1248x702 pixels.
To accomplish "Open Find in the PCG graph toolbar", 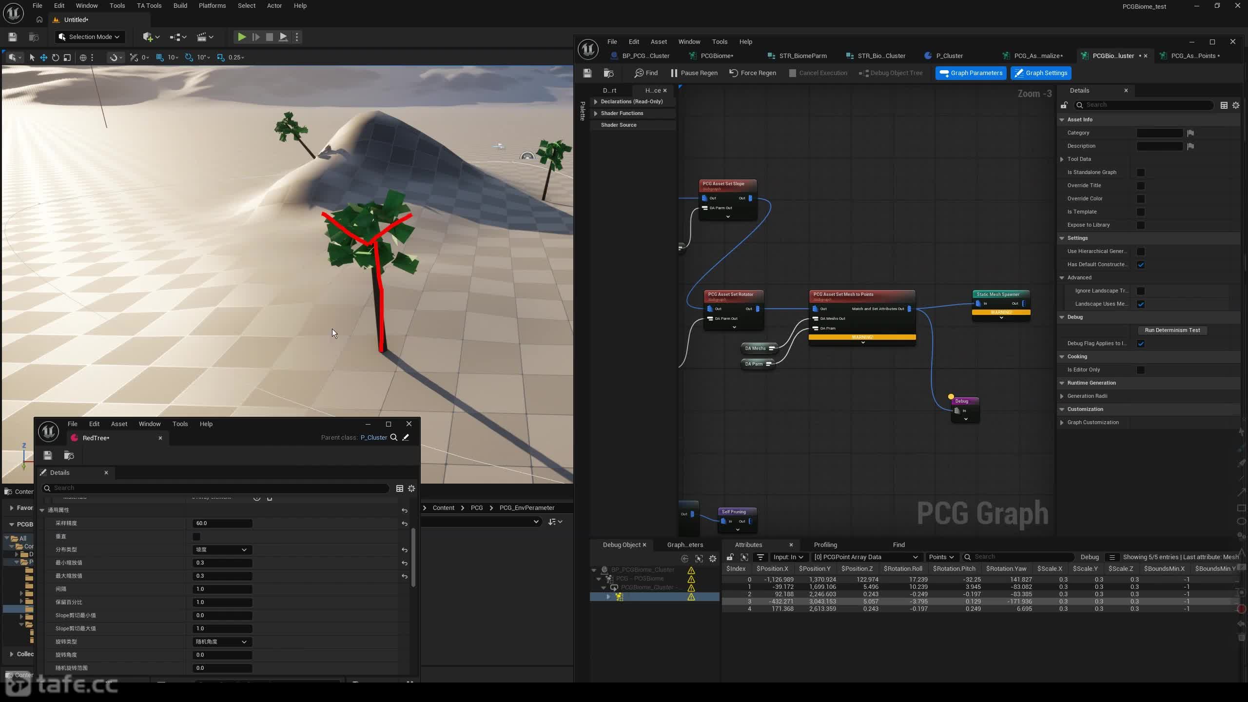I will (646, 73).
